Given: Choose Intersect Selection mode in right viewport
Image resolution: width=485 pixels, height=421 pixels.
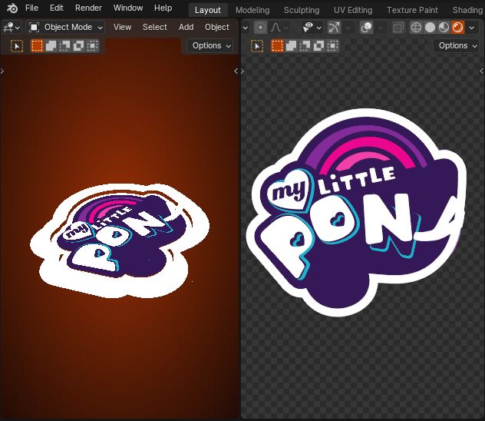Looking at the screenshot, I should click(332, 46).
